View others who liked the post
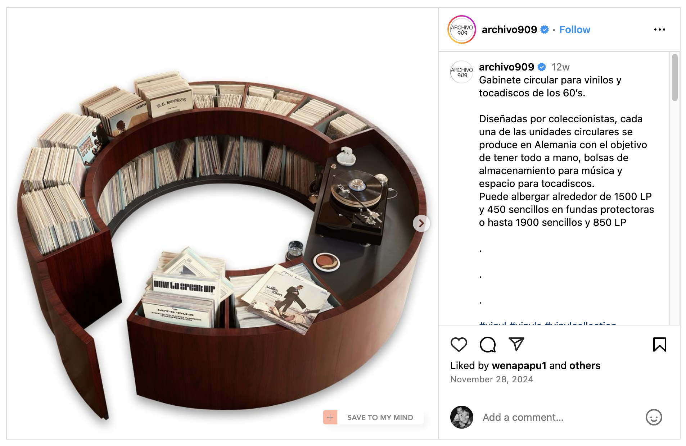The image size is (686, 446). pyautogui.click(x=585, y=365)
